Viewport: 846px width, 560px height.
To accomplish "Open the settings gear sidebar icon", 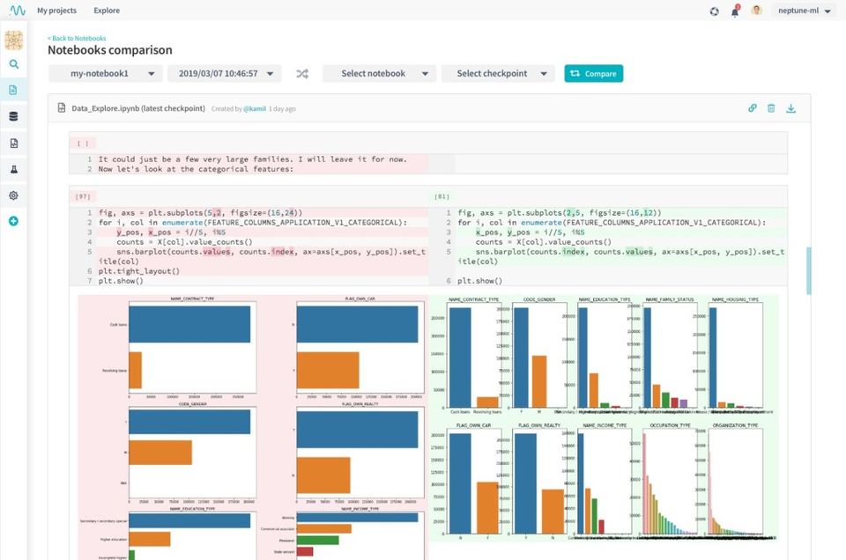I will coord(13,195).
